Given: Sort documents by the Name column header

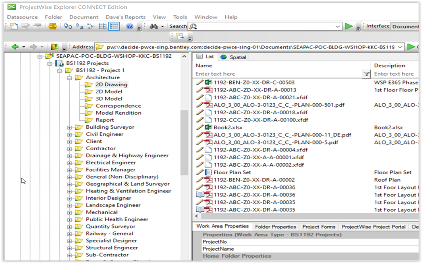Looking at the screenshot, I should 281,66.
